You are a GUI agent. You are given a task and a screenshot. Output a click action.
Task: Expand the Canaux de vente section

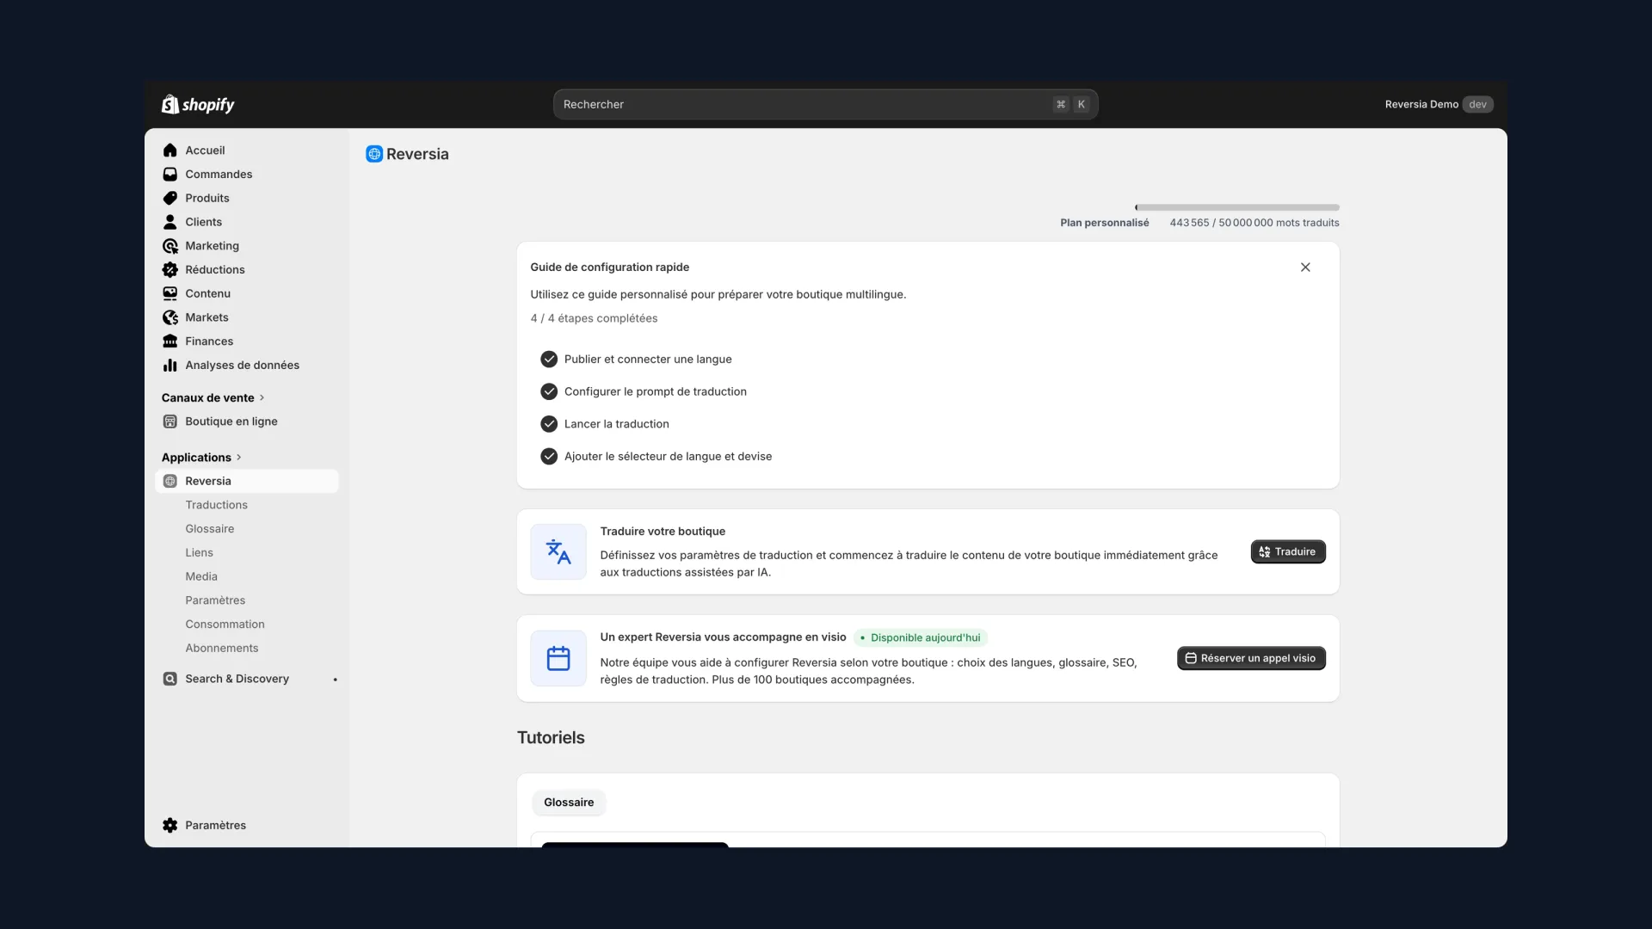pyautogui.click(x=213, y=397)
